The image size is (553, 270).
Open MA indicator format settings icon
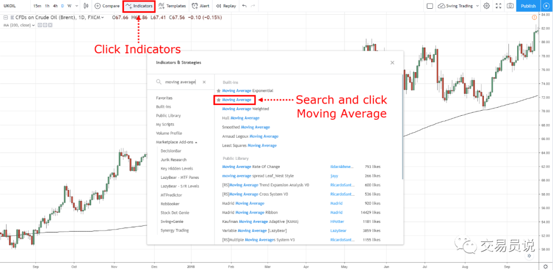45,25
